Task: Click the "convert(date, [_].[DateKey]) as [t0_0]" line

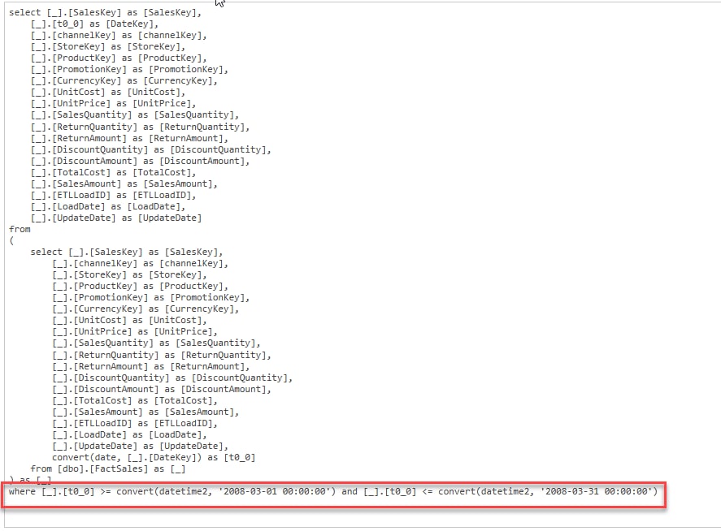Action: (x=154, y=457)
